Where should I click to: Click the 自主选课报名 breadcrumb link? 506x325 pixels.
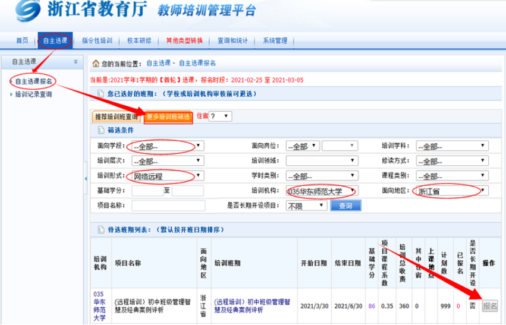click(197, 63)
